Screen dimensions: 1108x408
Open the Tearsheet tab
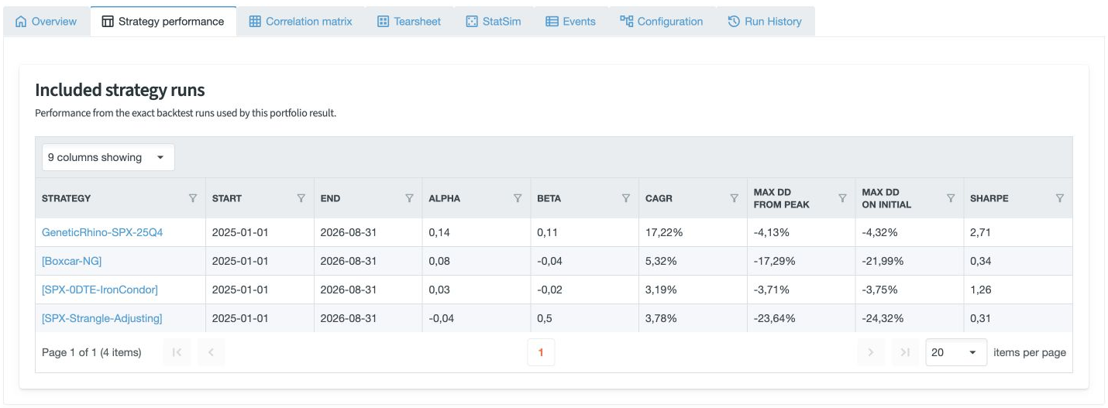(409, 22)
